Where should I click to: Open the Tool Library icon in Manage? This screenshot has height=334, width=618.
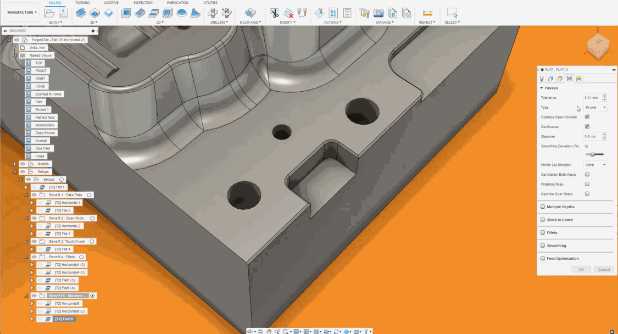(x=364, y=13)
